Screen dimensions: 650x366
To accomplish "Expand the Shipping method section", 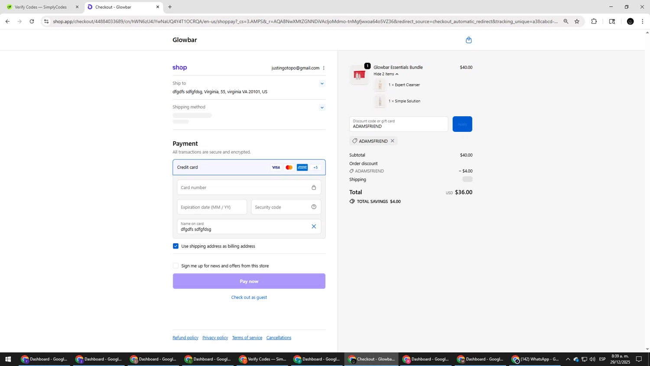I will (322, 108).
